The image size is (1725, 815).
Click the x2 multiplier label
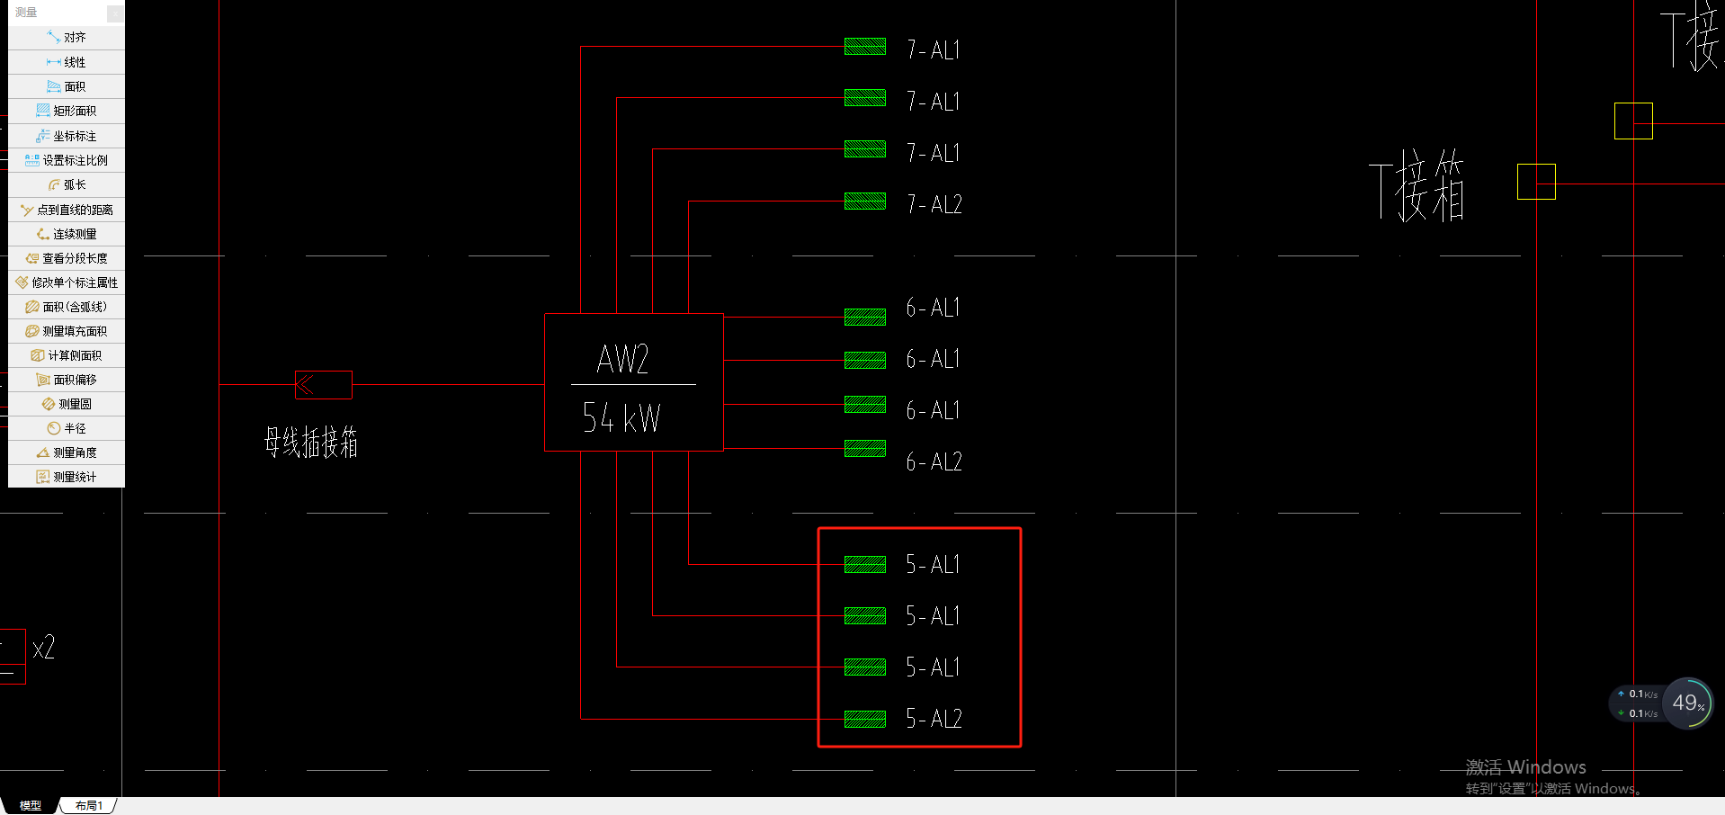click(44, 647)
